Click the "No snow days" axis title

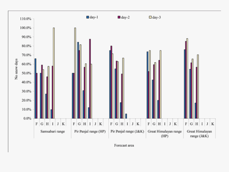16,69
